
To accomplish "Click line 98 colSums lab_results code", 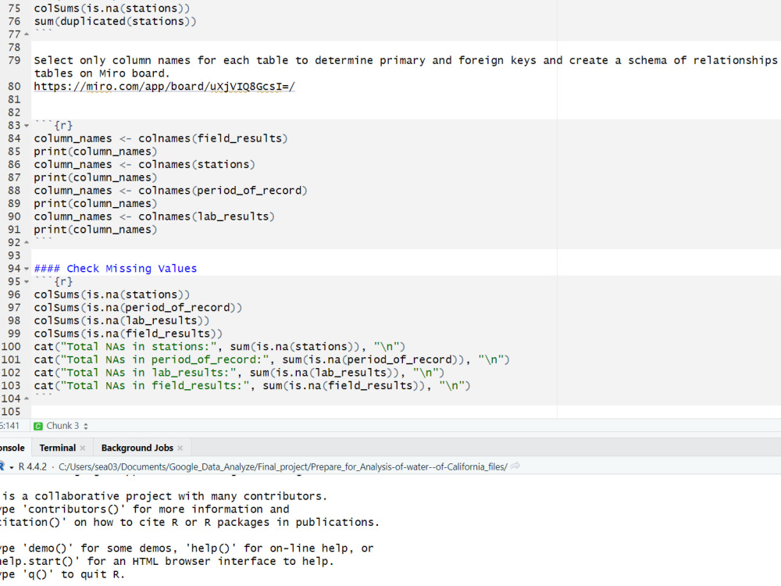I will click(x=122, y=320).
